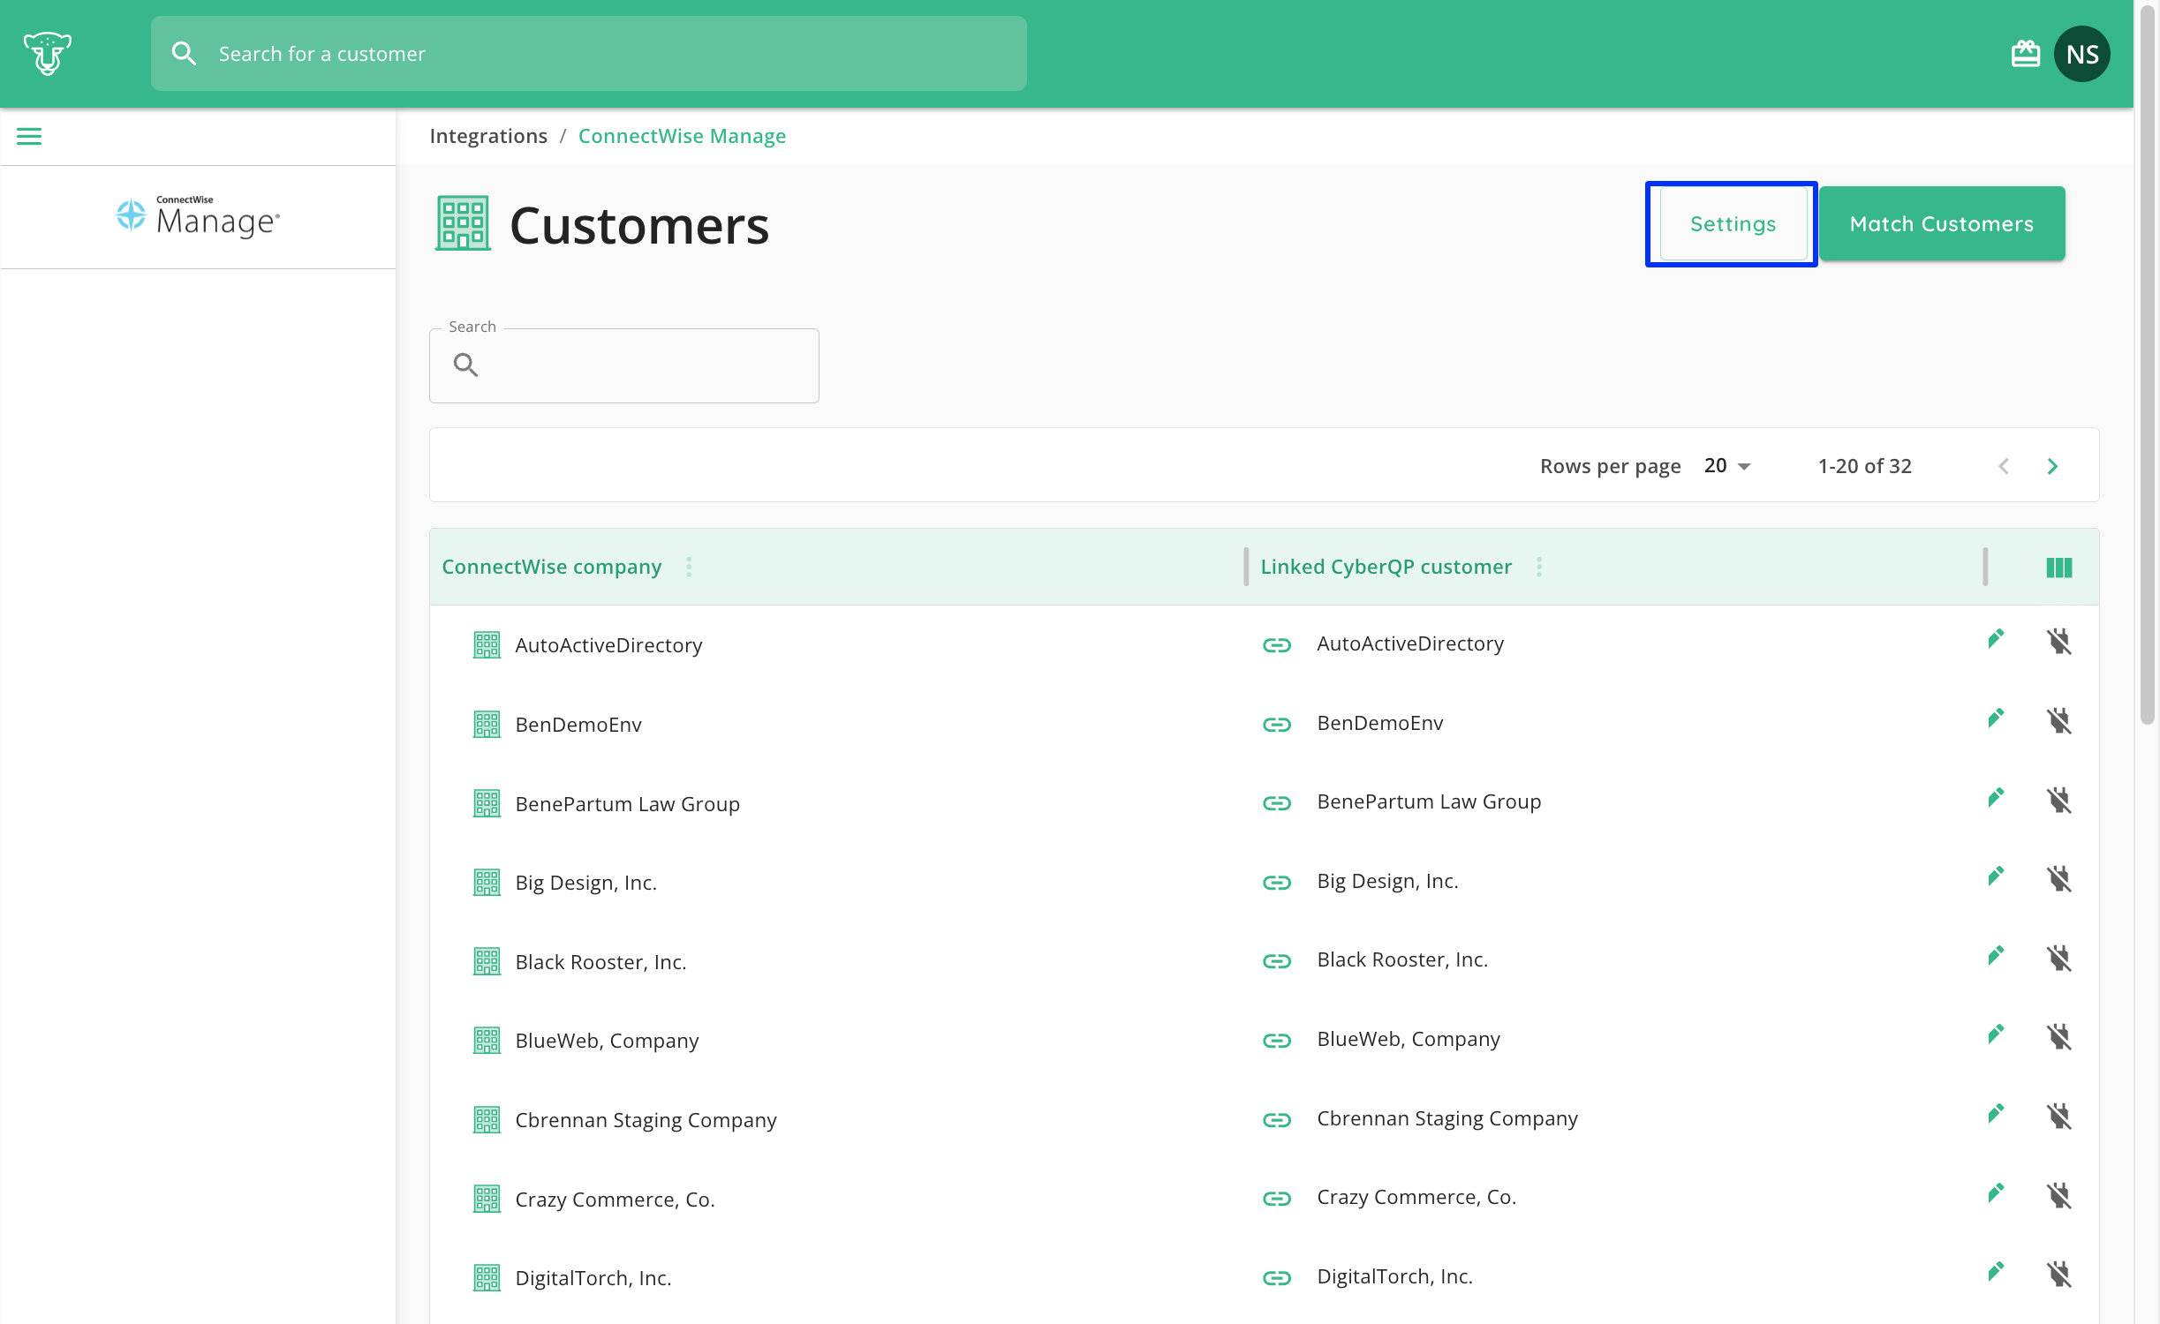Unlink the Black Rooster, Inc. customer

[2058, 958]
